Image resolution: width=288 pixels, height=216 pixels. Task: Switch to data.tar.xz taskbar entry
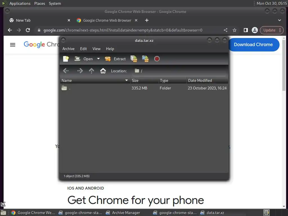tap(212, 213)
